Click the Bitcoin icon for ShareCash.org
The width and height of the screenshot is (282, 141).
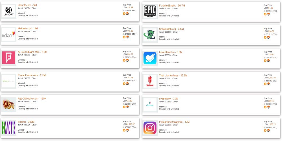[265, 38]
